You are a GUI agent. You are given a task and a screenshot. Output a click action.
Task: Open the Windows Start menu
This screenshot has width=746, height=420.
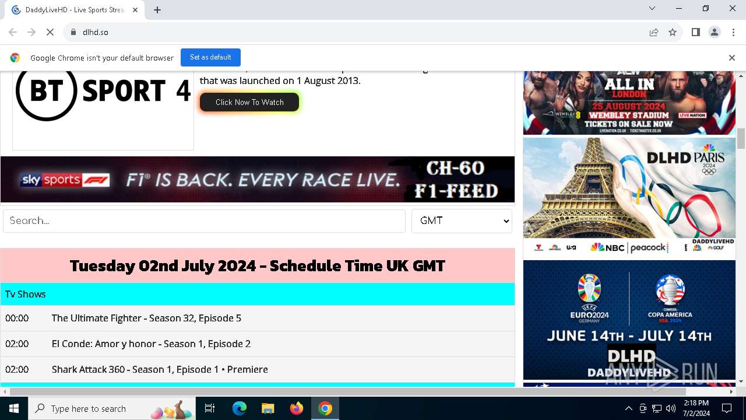[x=14, y=408]
